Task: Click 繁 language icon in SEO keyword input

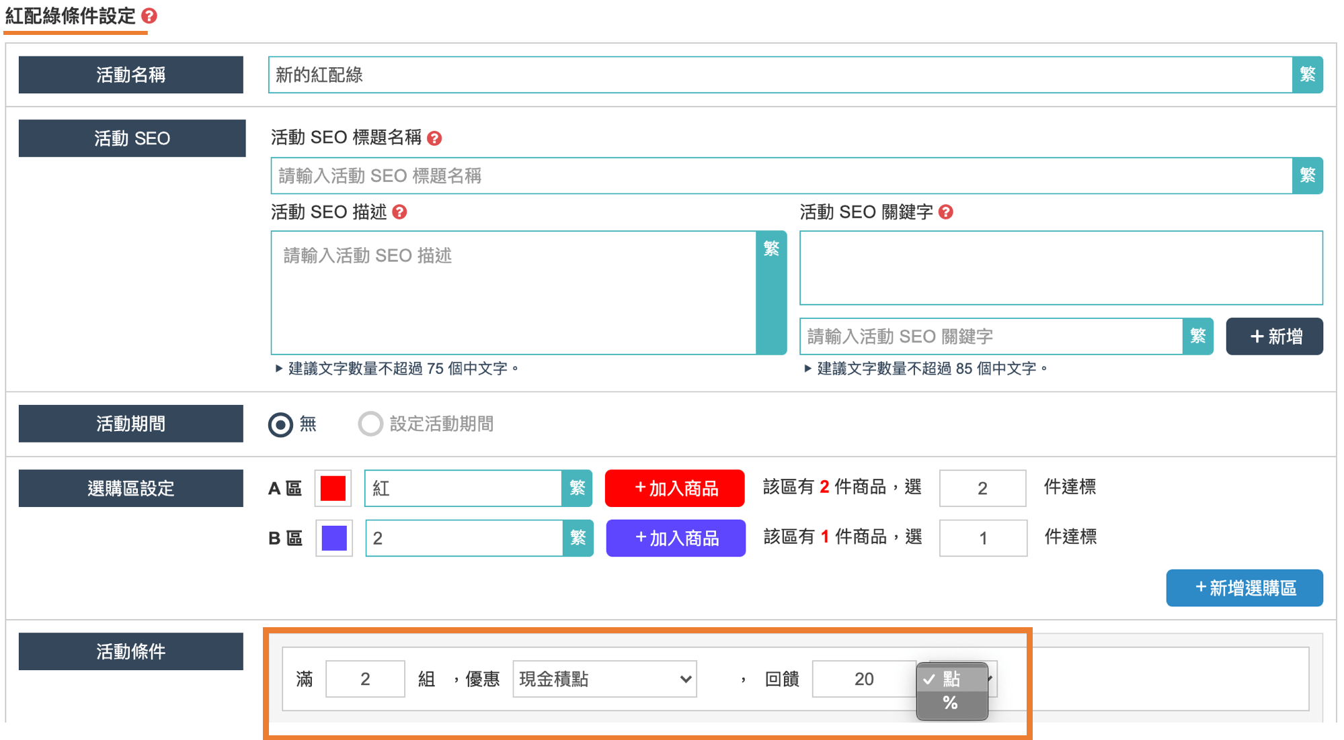Action: coord(1197,336)
